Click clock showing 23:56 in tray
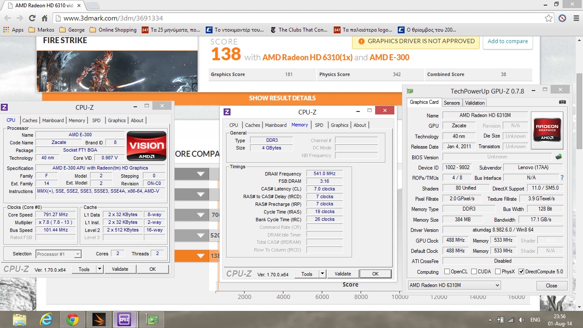The width and height of the screenshot is (583, 328). (x=559, y=316)
